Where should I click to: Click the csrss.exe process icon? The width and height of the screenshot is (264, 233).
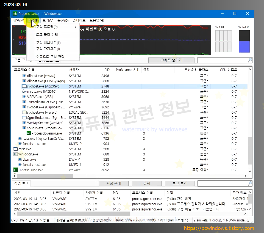15,149
